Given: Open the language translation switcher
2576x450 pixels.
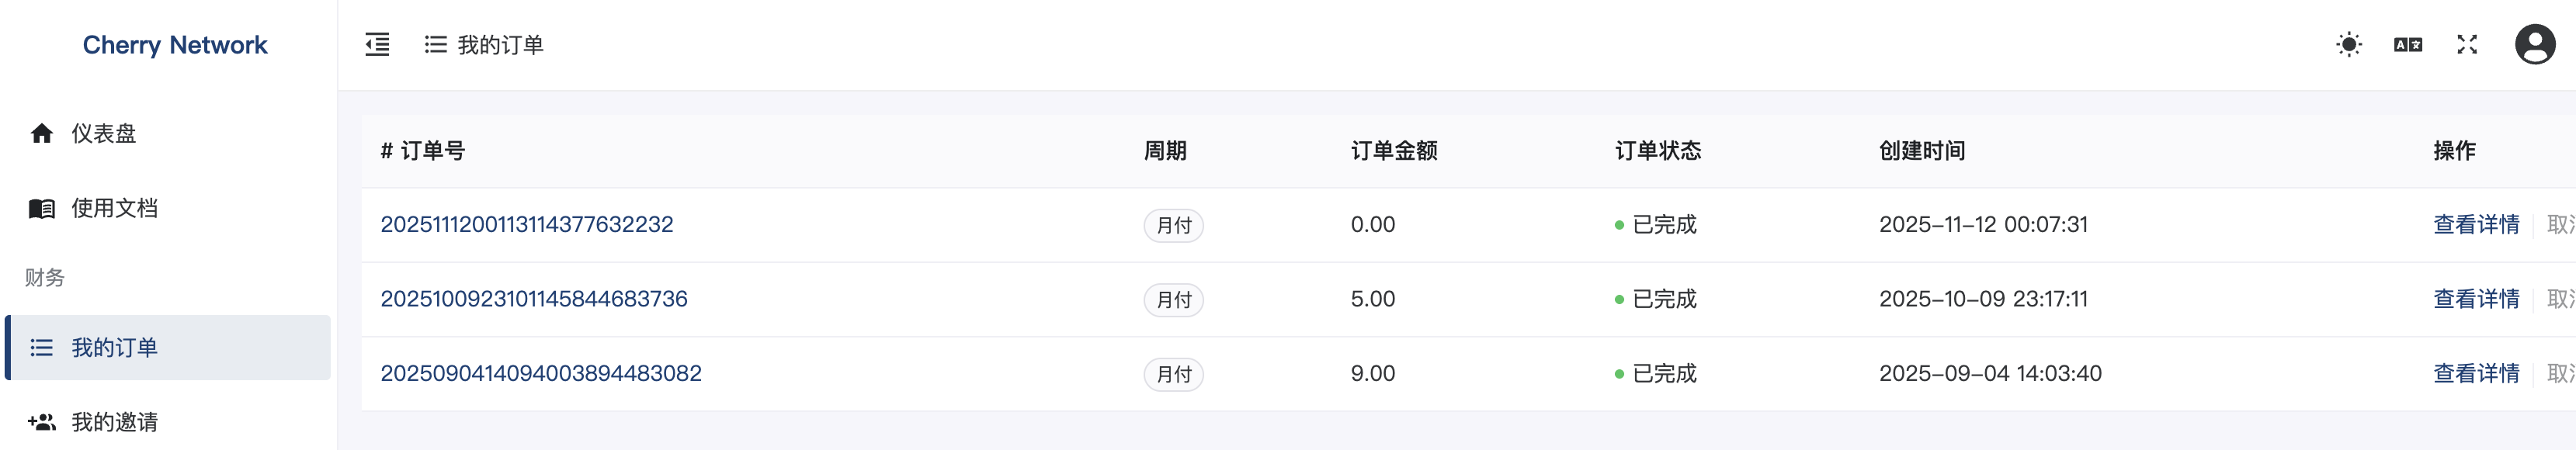Looking at the screenshot, I should click(2407, 45).
